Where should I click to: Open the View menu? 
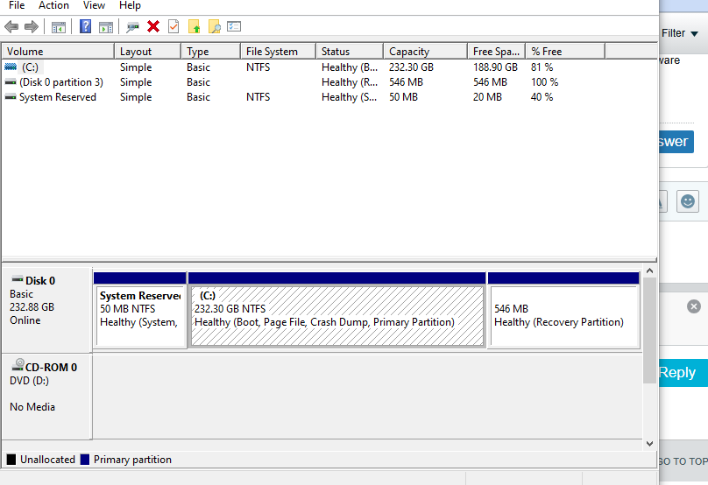pos(94,5)
